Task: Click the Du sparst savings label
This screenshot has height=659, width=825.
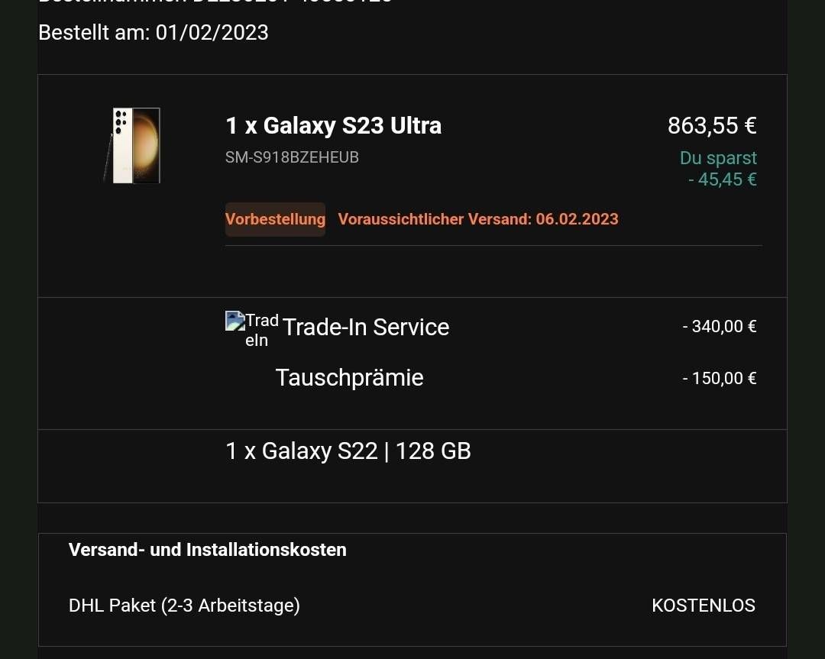Action: (718, 158)
